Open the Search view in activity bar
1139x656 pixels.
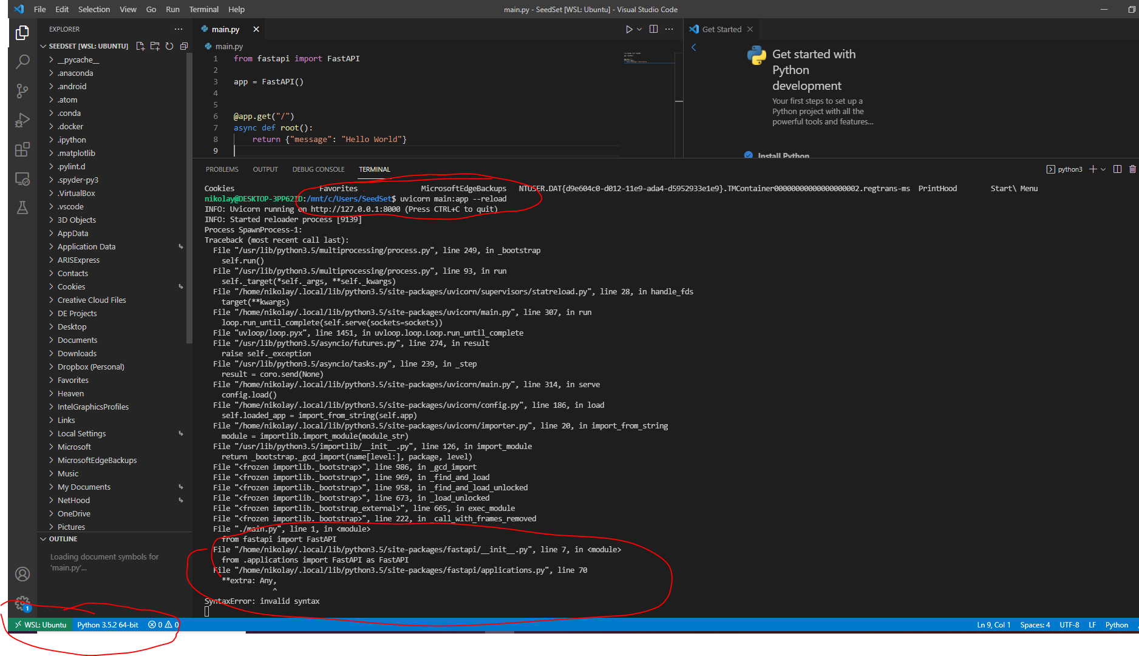pyautogui.click(x=22, y=61)
